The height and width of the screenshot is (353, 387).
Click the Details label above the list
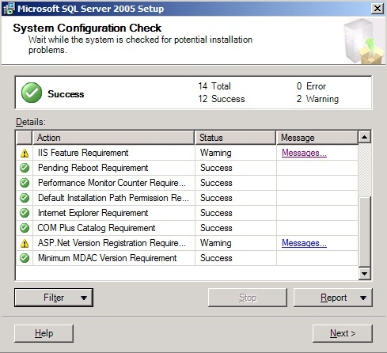coord(31,122)
